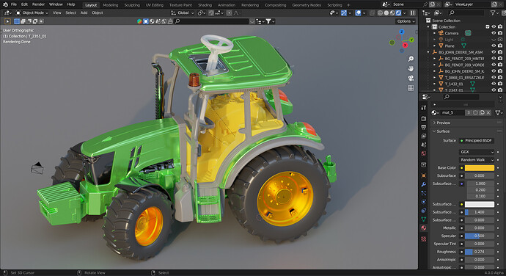
Task: Open the Texture properties checker tab icon
Action: coord(424,239)
